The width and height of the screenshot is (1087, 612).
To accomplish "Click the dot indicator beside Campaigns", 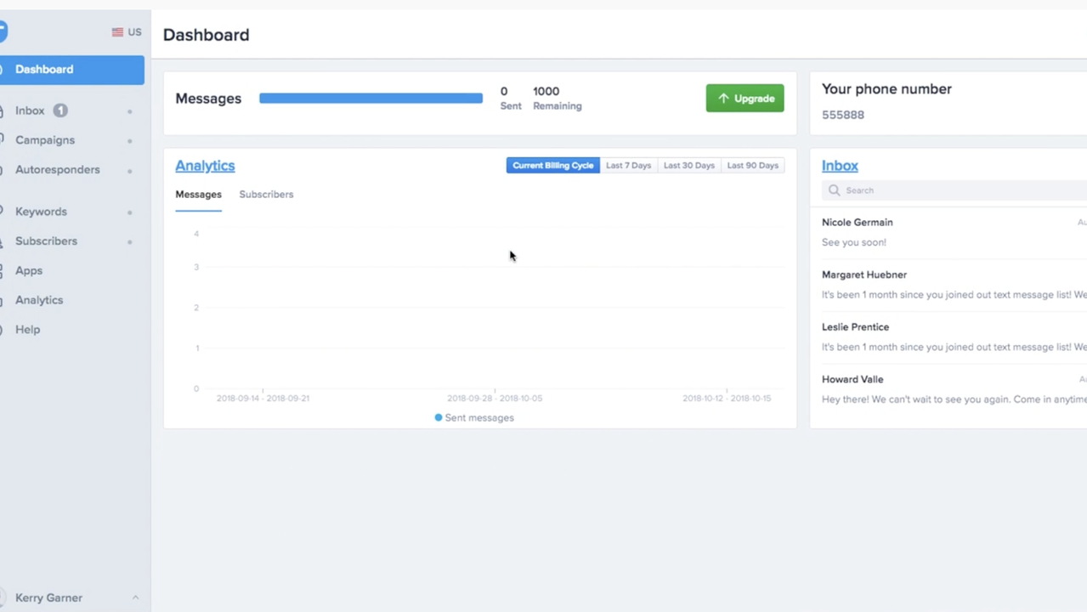I will pos(129,141).
